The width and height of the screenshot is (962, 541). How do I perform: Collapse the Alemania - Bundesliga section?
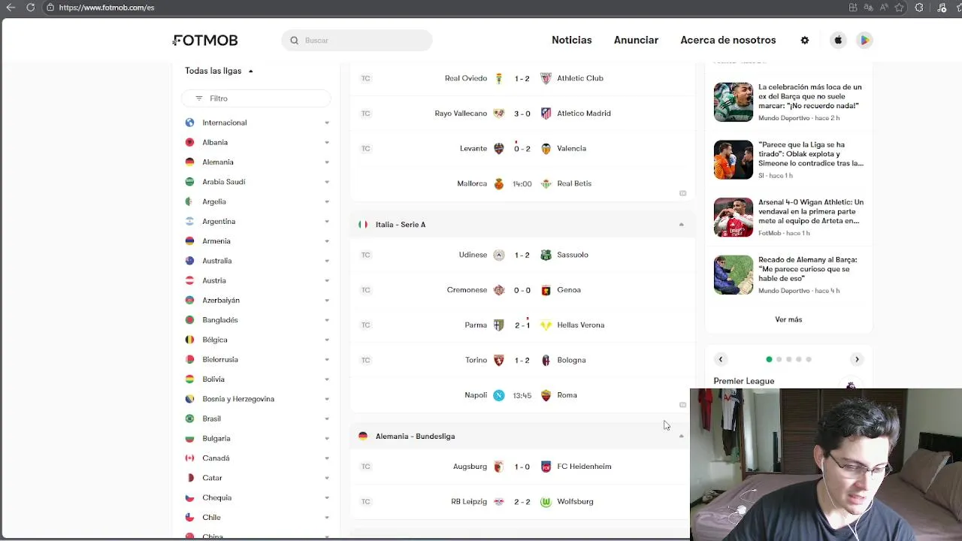[682, 436]
